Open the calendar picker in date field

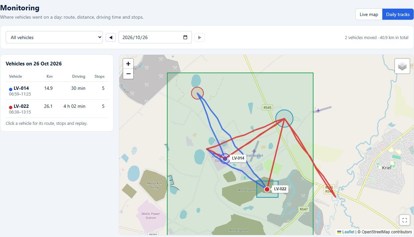pyautogui.click(x=185, y=37)
